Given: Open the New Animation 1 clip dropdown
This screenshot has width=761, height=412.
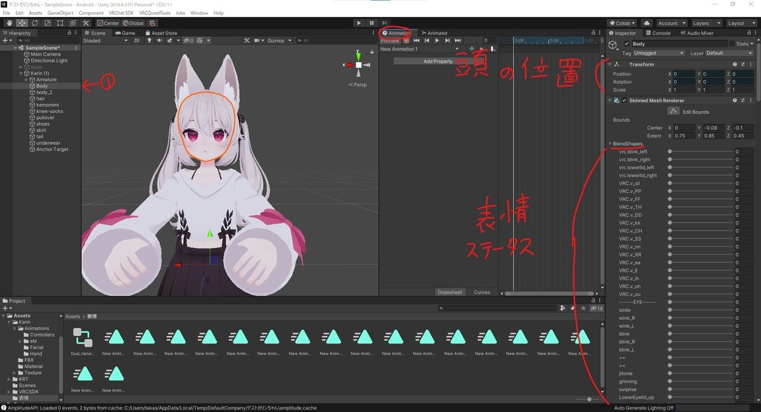Looking at the screenshot, I should [420, 49].
